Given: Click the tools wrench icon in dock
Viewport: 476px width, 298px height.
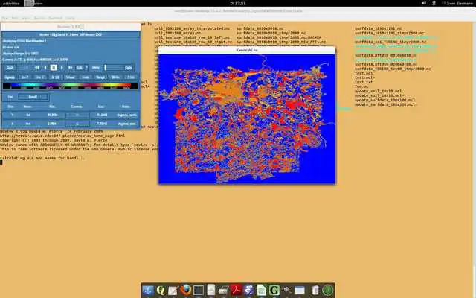Looking at the screenshot, I should (286, 290).
